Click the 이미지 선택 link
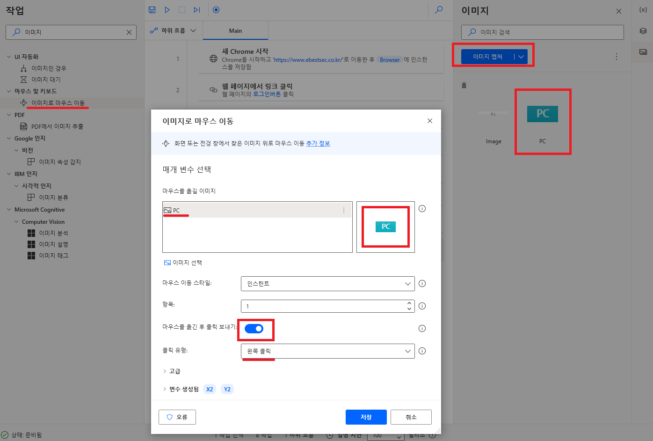 point(183,263)
